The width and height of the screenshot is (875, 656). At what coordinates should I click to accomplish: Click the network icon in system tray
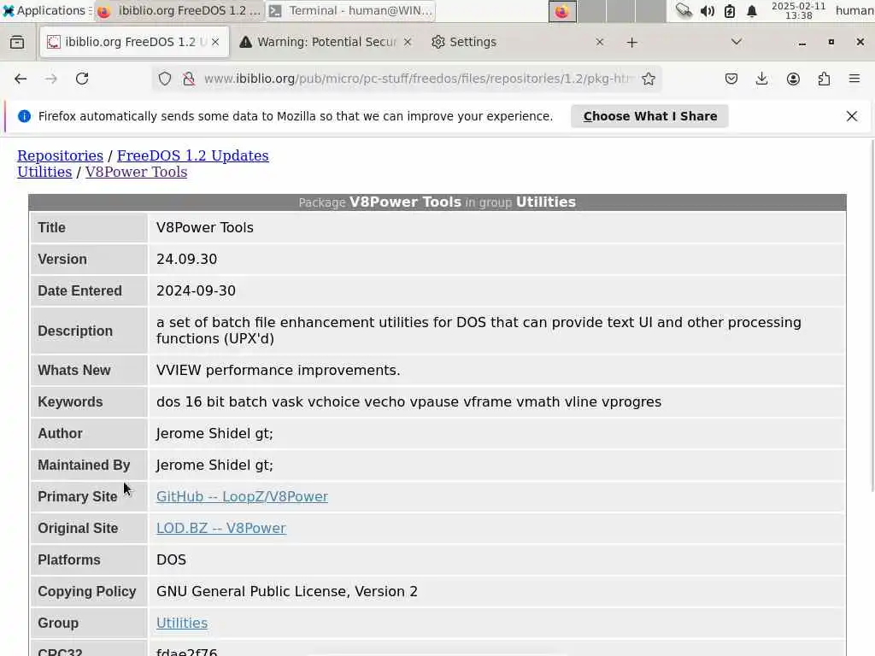(x=684, y=10)
